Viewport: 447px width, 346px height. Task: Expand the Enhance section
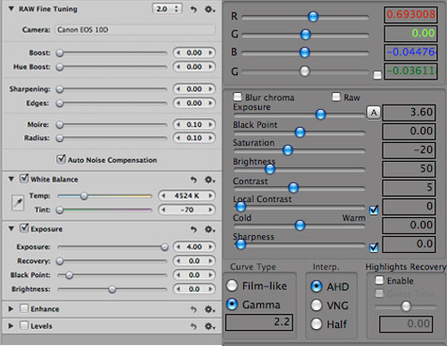click(x=11, y=309)
